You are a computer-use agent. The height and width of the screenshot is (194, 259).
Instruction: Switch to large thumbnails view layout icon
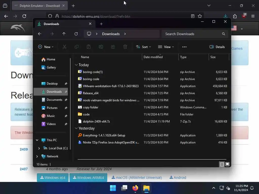pos(227,164)
